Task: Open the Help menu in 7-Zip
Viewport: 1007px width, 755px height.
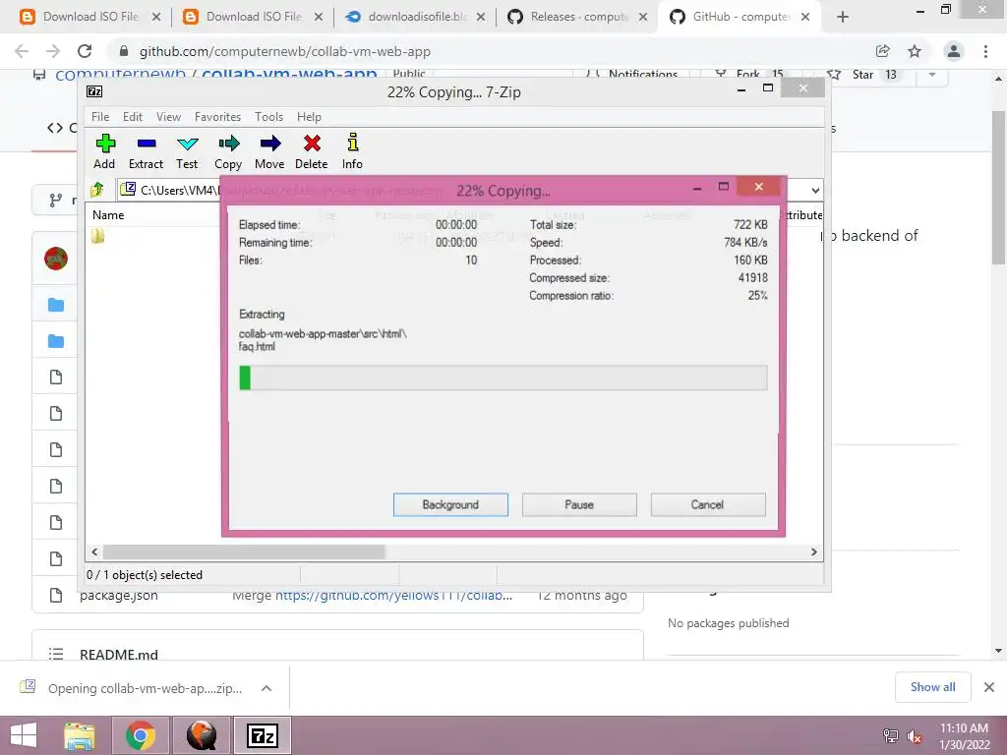Action: click(309, 117)
